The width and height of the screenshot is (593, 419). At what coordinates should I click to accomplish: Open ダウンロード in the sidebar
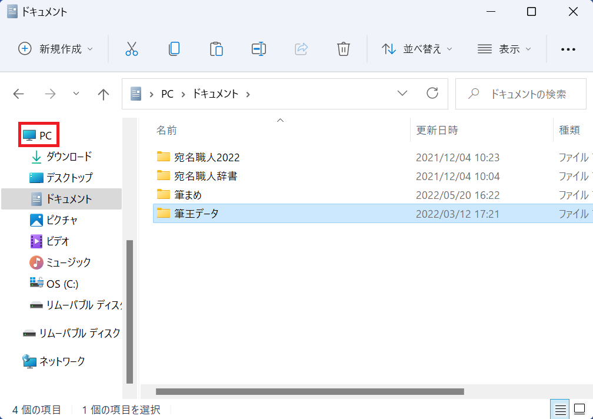(62, 157)
